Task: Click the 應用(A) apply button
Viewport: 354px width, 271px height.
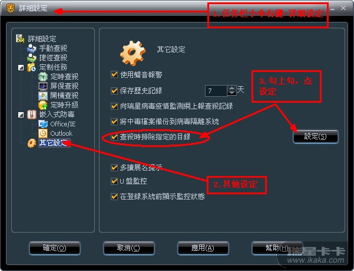Action: 203,248
